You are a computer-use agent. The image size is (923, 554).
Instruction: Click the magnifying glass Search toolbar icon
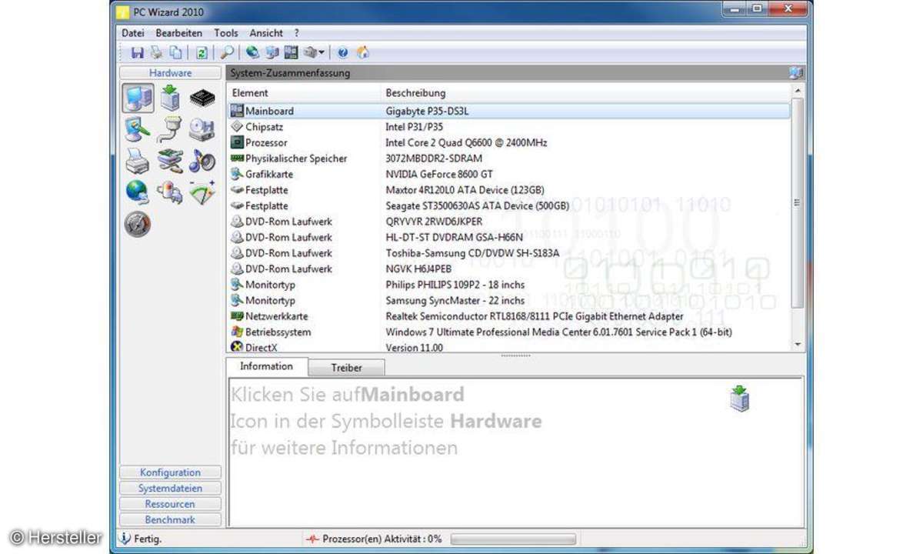click(227, 52)
